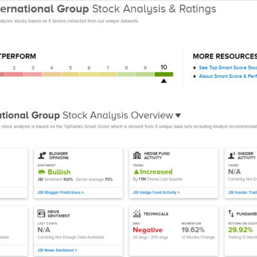Click the red score 2 segment
Viewport: 257px width, 257px height.
14,75
